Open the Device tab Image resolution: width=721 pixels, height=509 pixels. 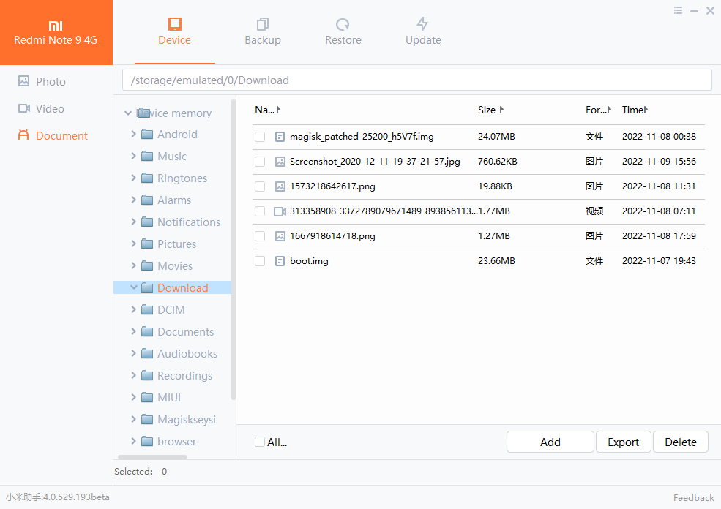pos(175,31)
